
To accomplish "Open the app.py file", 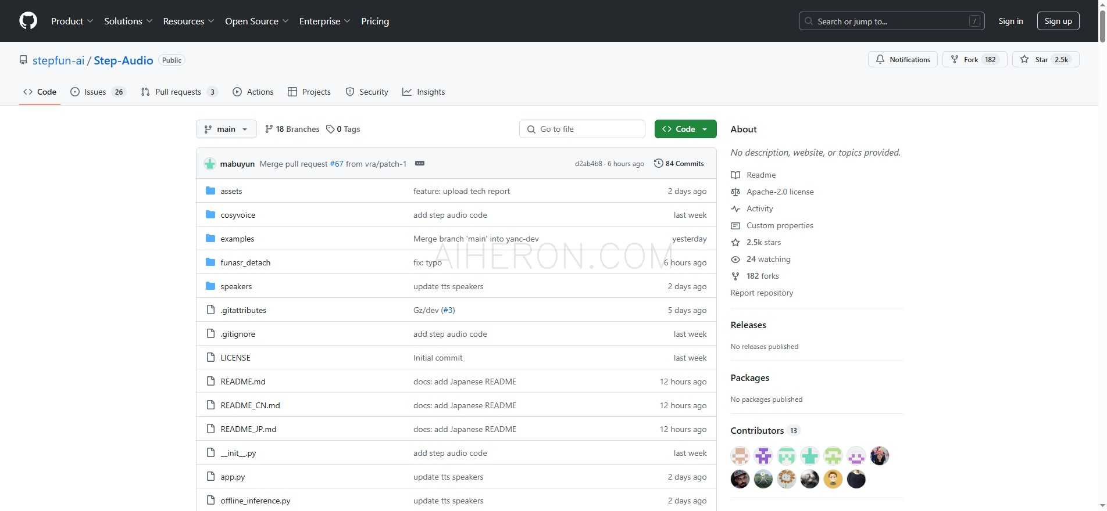I will (x=233, y=477).
